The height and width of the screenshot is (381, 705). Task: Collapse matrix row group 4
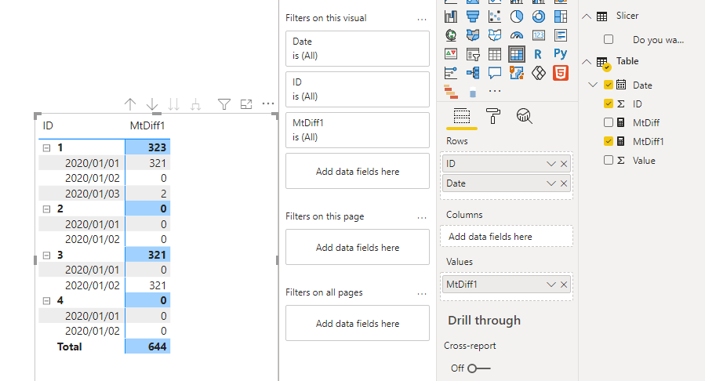click(x=46, y=301)
